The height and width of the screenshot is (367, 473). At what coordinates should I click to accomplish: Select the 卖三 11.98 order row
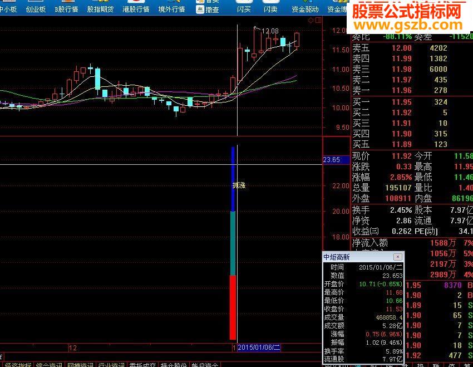click(x=412, y=69)
